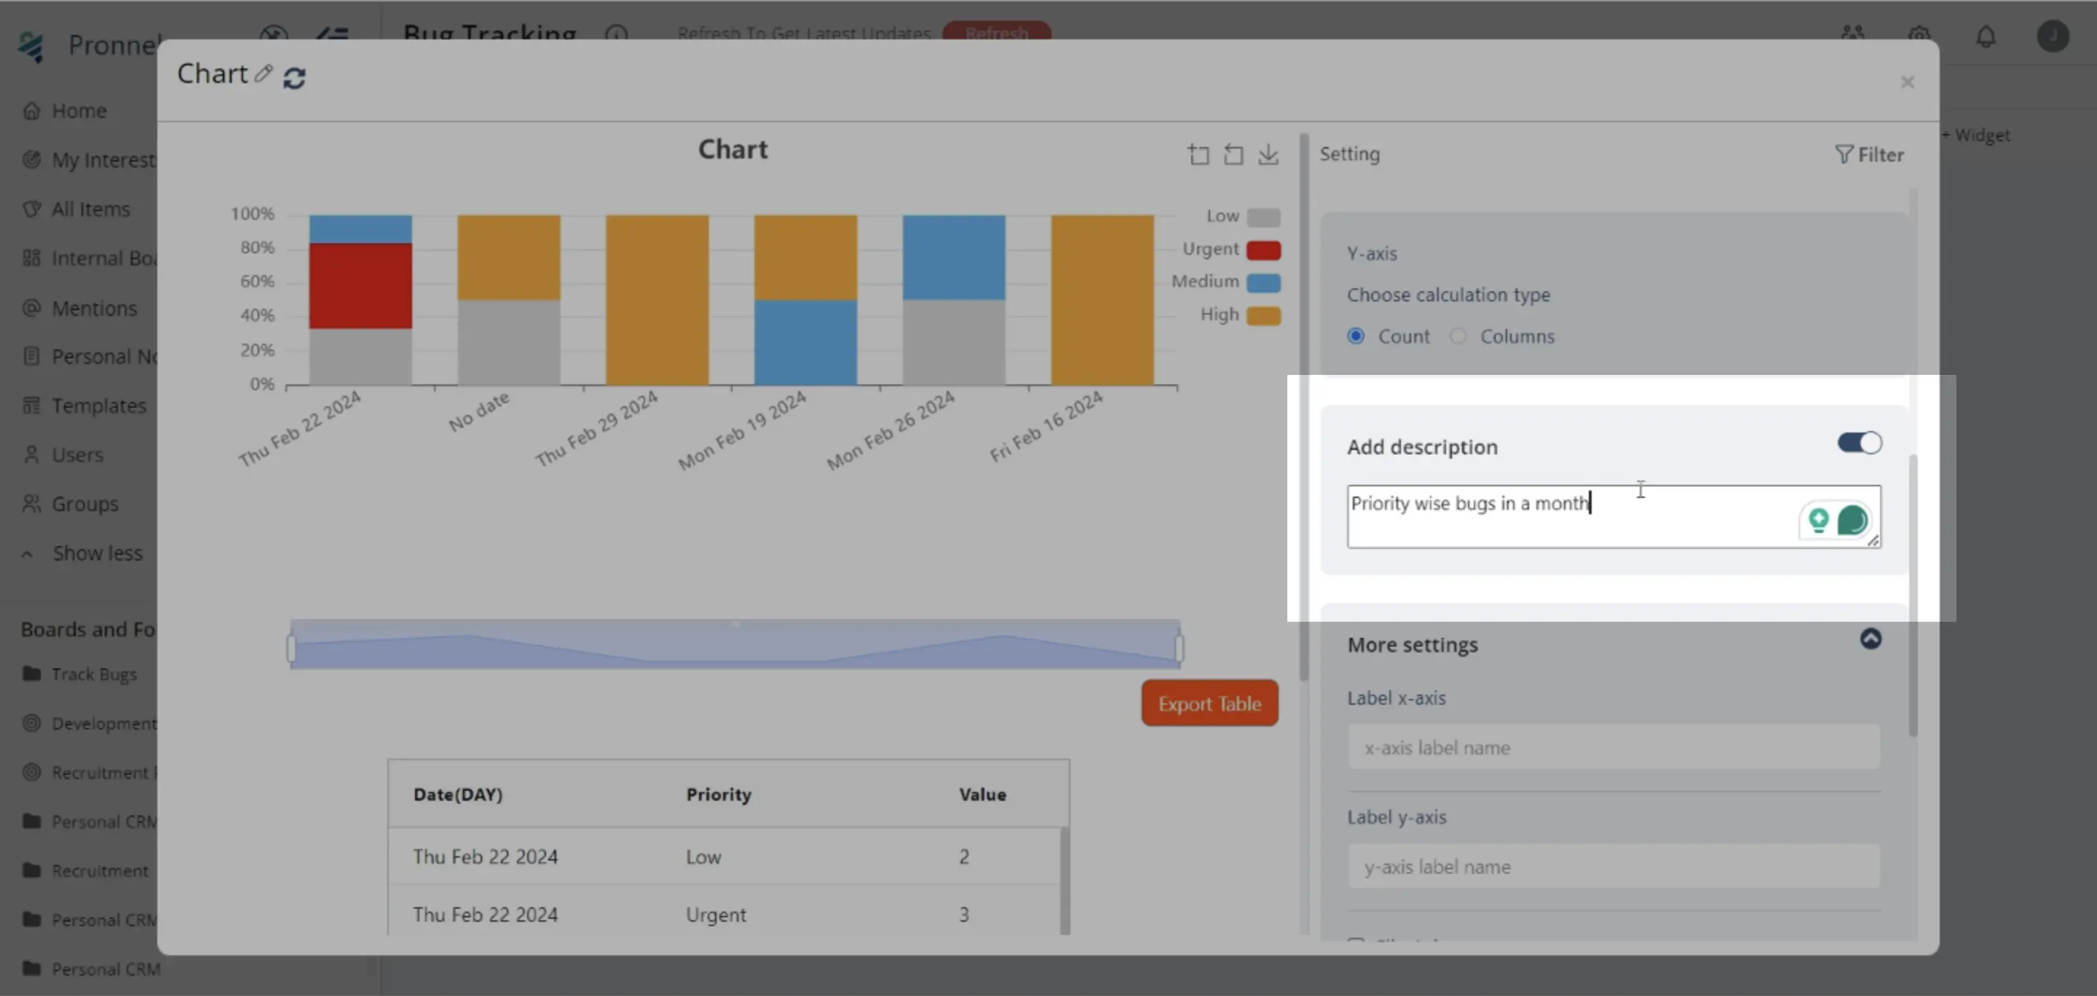Open the Development board
This screenshot has height=996, width=2097.
88,724
